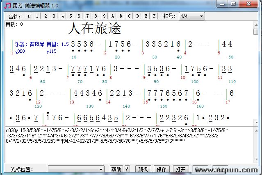
Task: Click measure number 12 marker
Action: pos(38,102)
